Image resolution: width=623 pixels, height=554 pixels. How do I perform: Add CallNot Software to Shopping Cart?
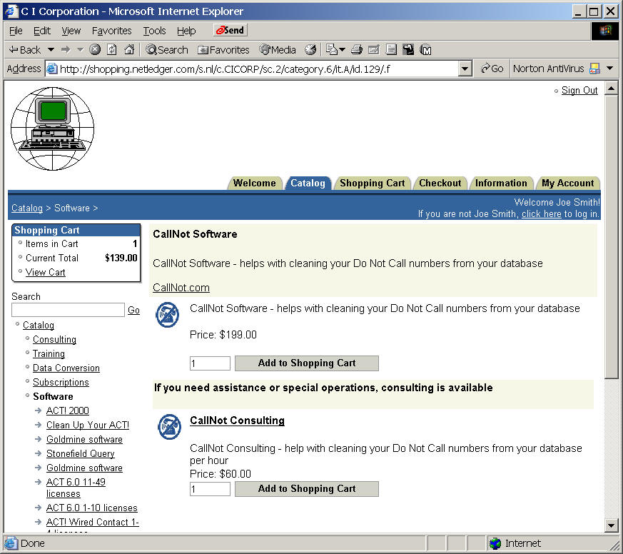pyautogui.click(x=307, y=363)
